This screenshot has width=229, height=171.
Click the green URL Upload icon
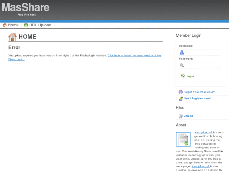tap(26, 25)
